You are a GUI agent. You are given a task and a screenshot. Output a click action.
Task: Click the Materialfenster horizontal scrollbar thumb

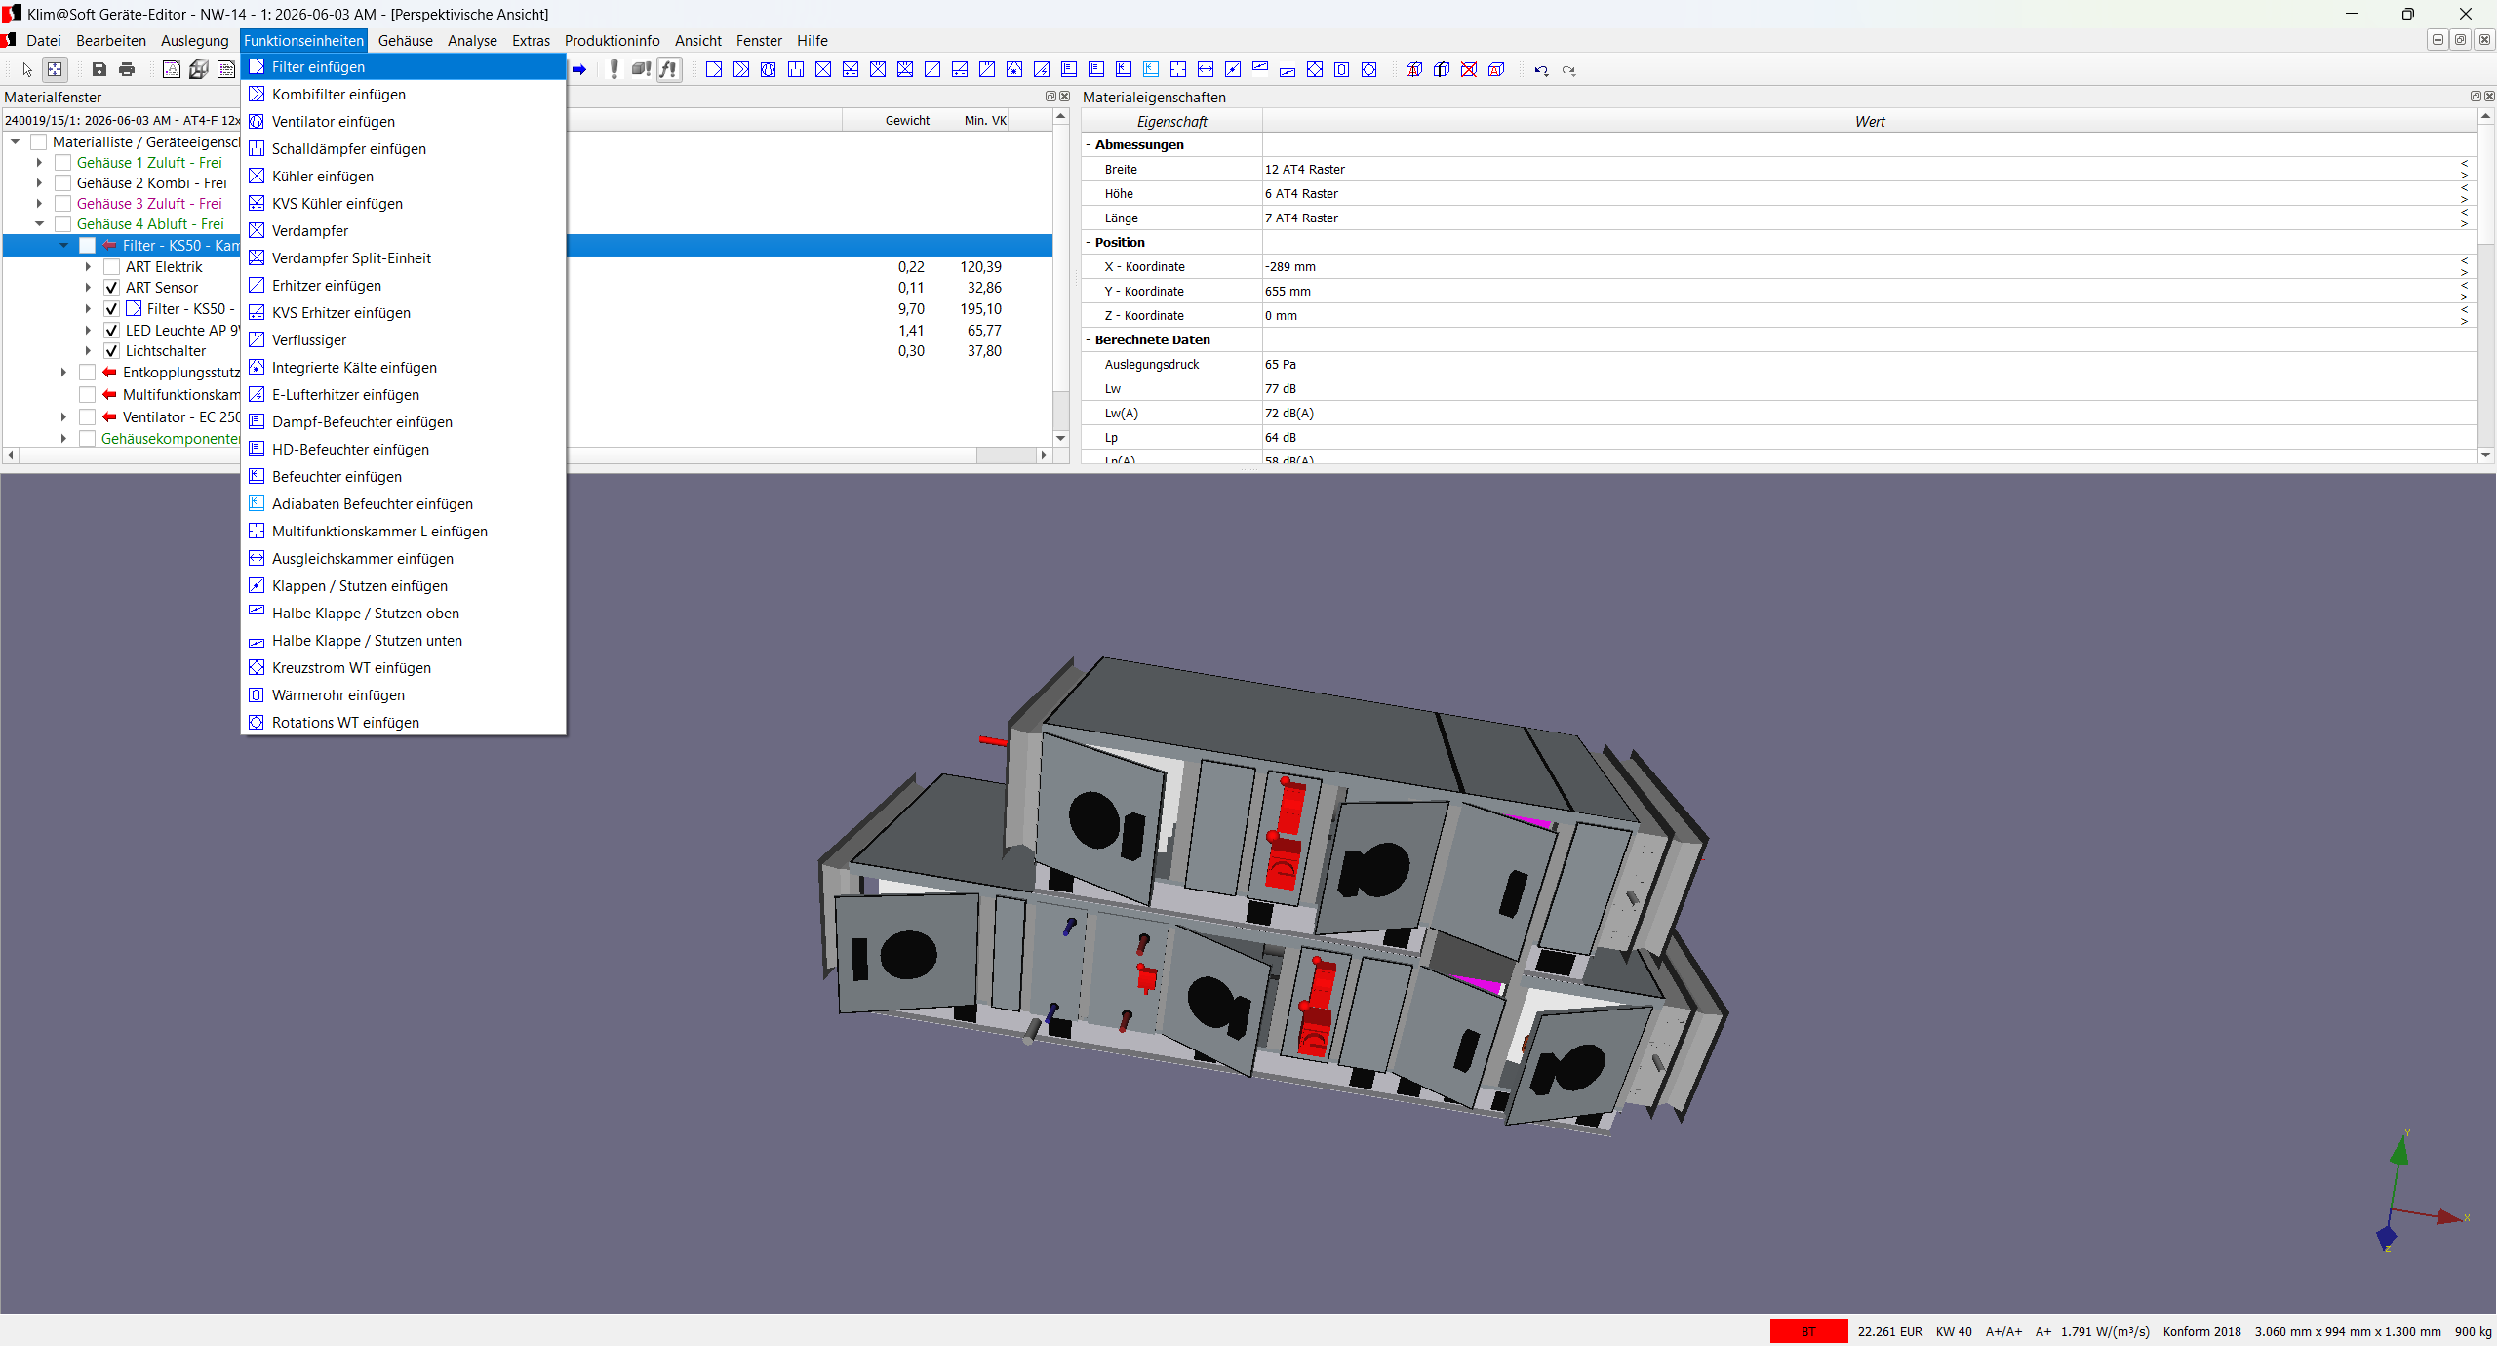pyautogui.click(x=1006, y=455)
